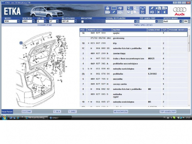The width and height of the screenshot is (192, 144).
Task: Select the T.SILN. bottom tab
Action: click(57, 112)
